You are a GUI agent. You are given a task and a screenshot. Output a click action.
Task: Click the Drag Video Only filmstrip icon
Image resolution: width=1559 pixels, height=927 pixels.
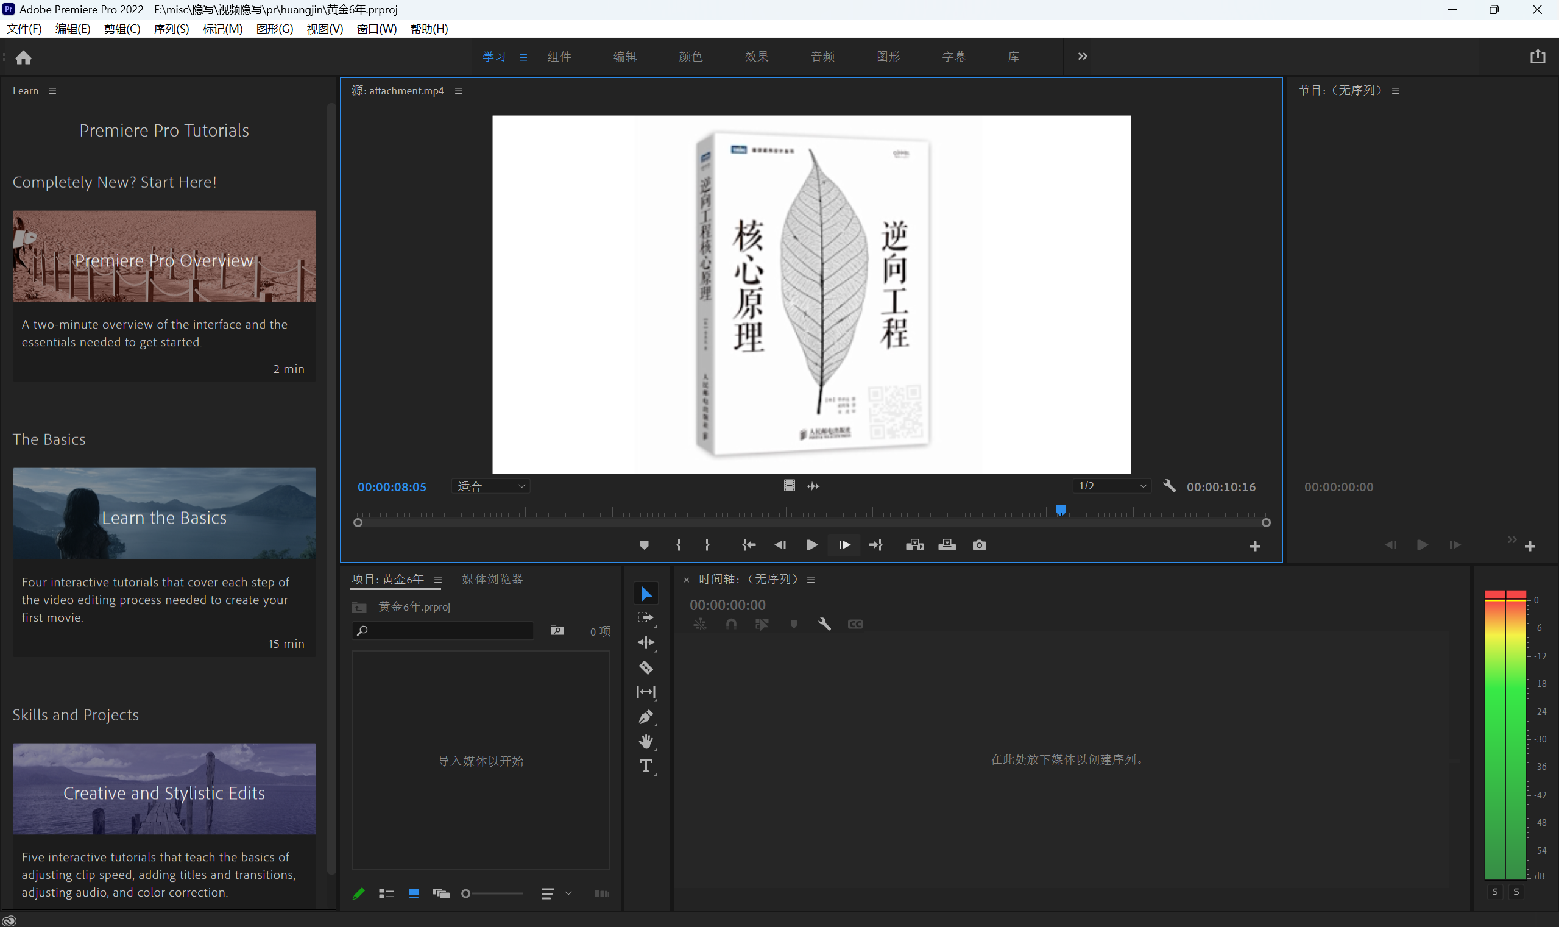[789, 486]
